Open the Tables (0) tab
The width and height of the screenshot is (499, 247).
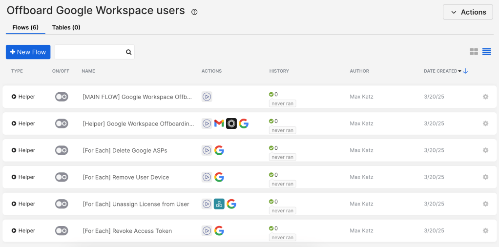(x=66, y=28)
